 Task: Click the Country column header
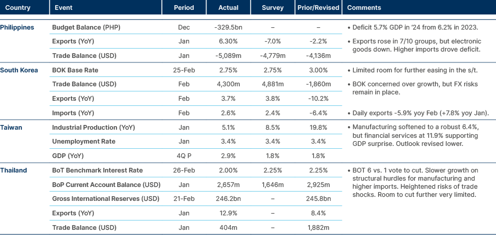coord(18,8)
